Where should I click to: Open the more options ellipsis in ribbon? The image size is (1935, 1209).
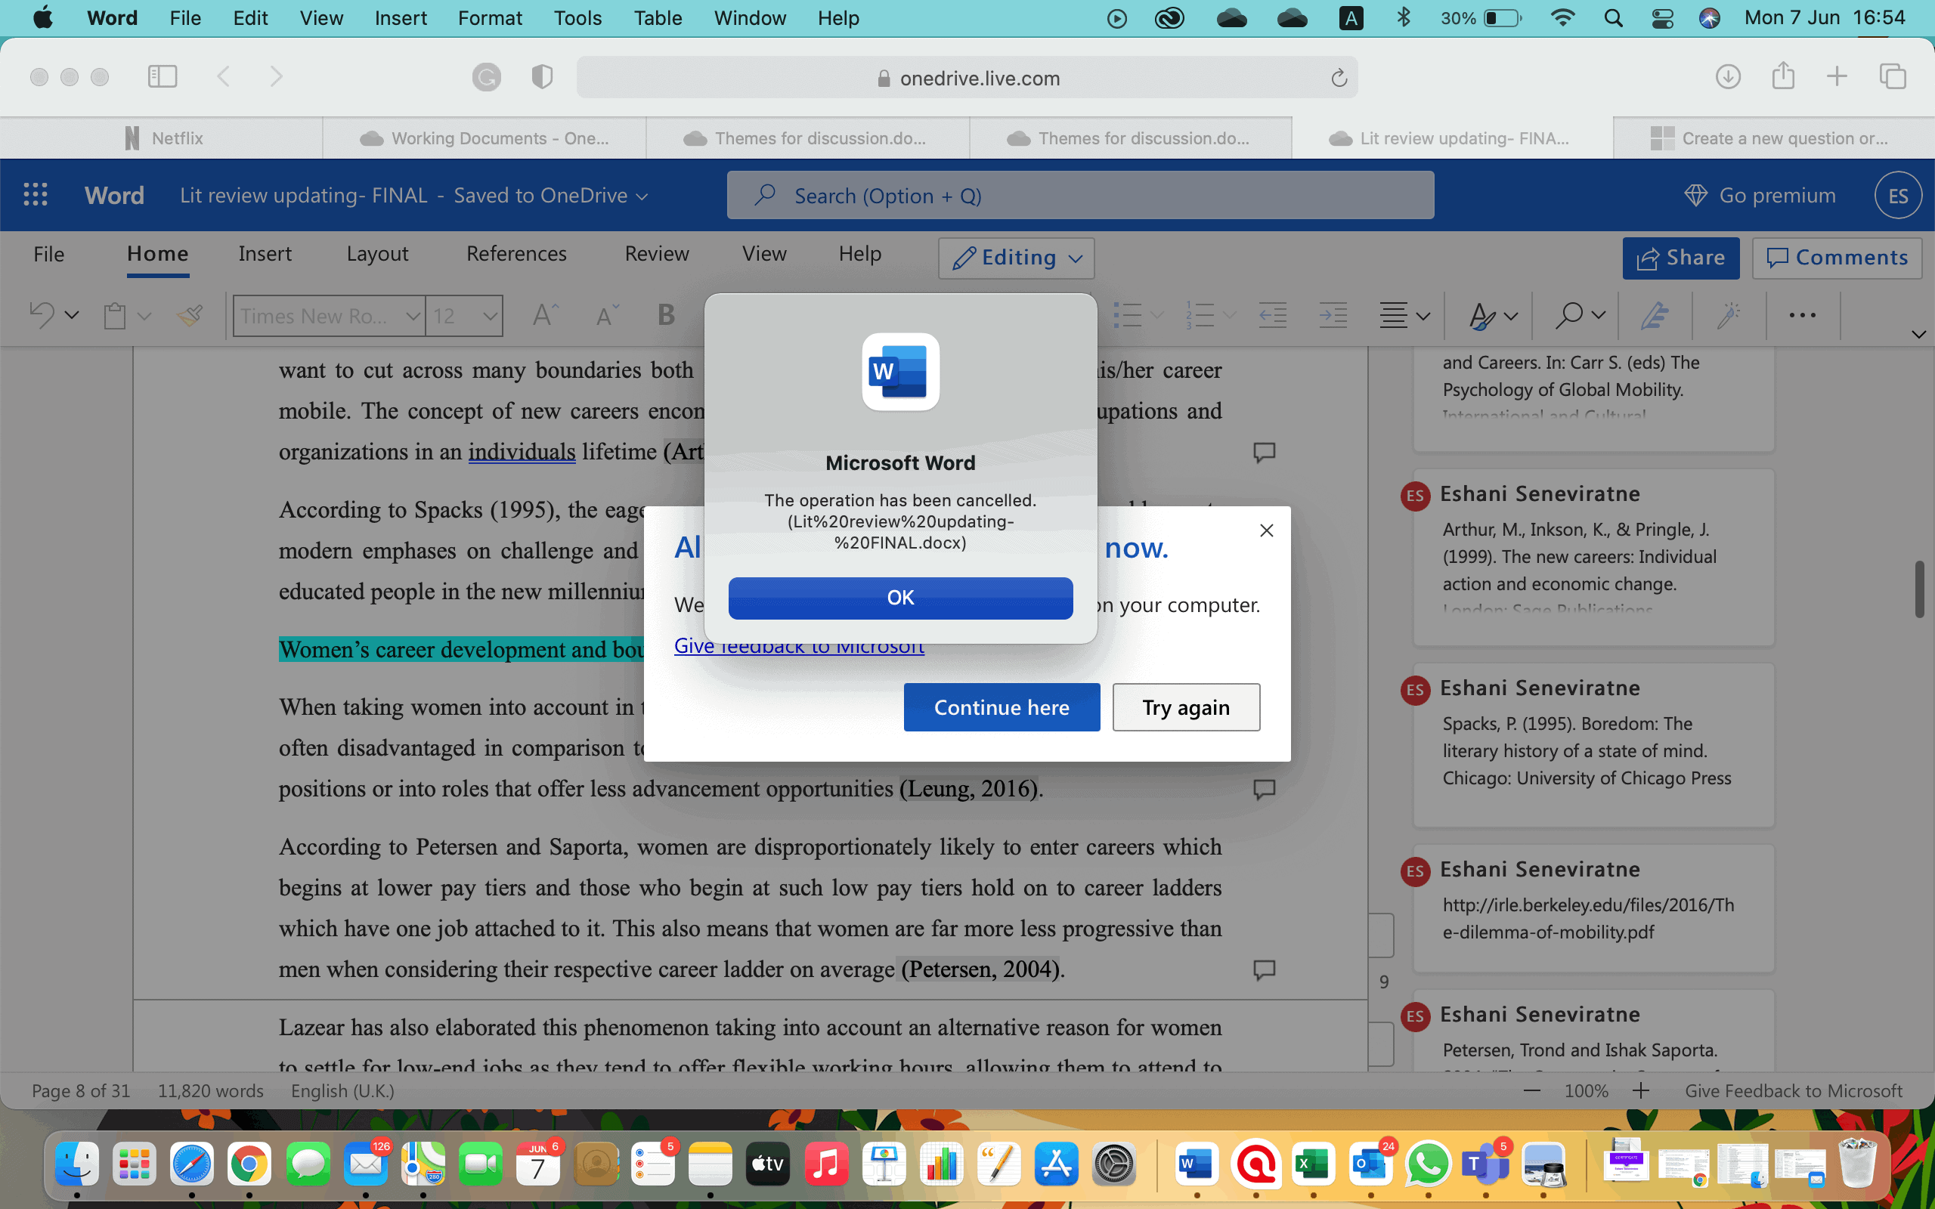[1802, 315]
